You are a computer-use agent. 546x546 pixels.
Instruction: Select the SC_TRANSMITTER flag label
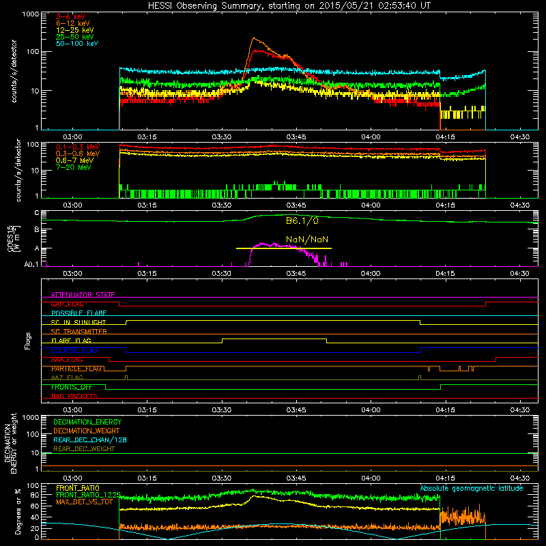[78, 332]
